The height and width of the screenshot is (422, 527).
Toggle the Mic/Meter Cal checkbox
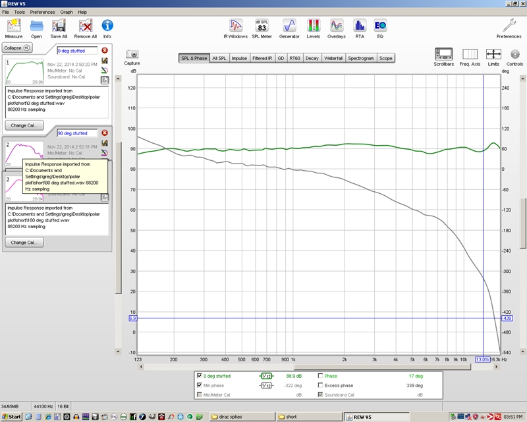coord(200,395)
